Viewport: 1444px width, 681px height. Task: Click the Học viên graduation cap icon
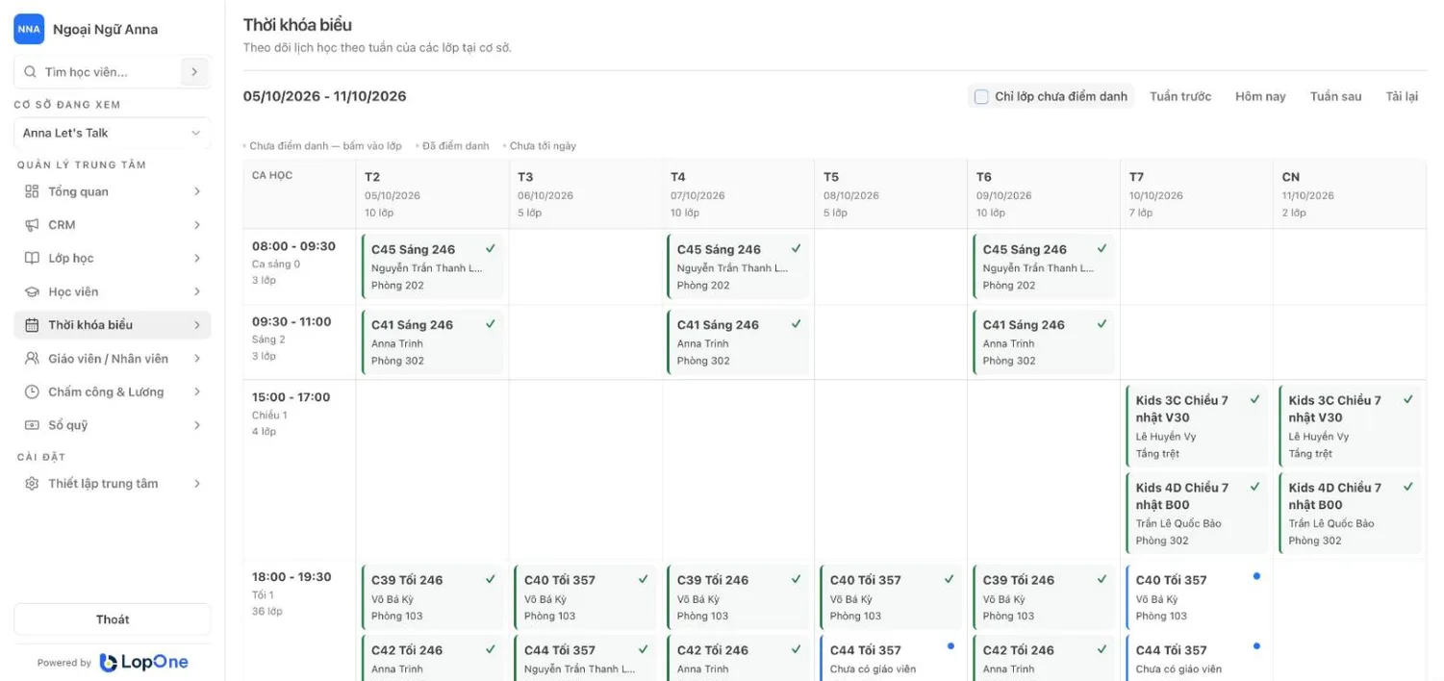(32, 291)
